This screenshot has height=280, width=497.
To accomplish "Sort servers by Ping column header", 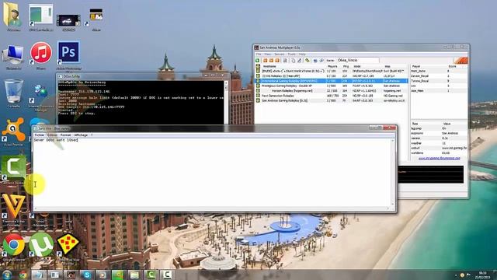I will 346,66.
